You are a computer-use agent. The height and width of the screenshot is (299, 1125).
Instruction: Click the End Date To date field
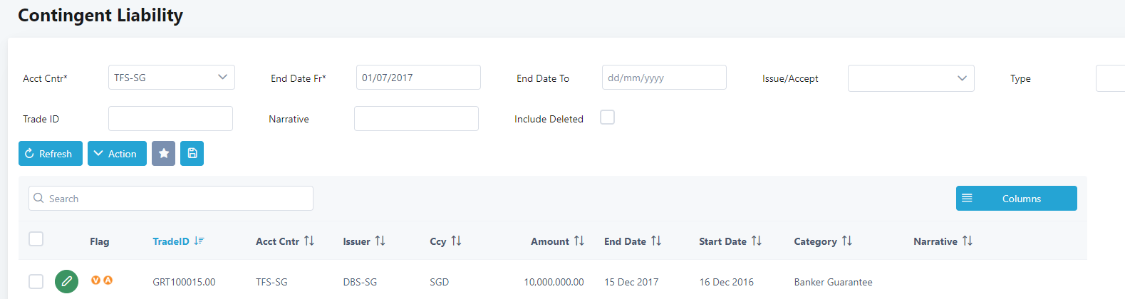point(663,78)
